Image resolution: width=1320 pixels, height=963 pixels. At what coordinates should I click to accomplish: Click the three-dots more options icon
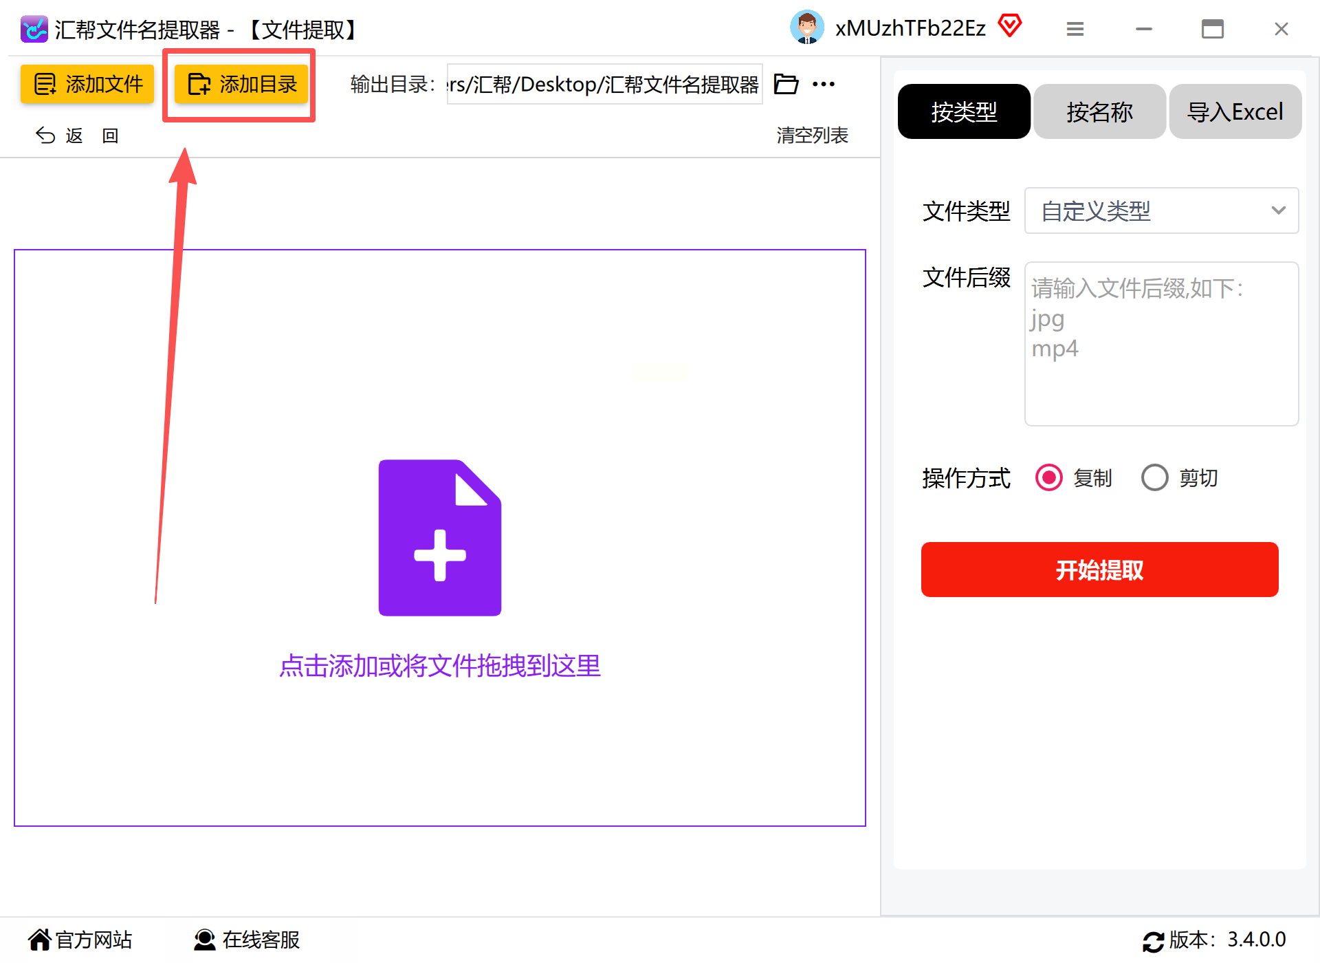pyautogui.click(x=823, y=84)
